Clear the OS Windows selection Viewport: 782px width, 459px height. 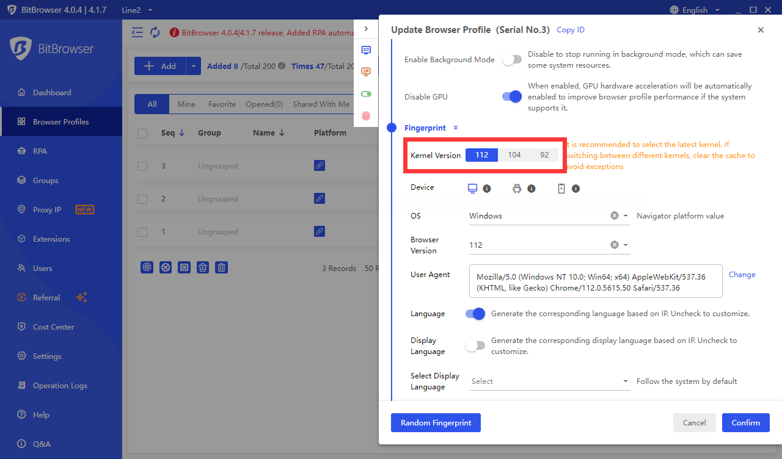(x=615, y=215)
